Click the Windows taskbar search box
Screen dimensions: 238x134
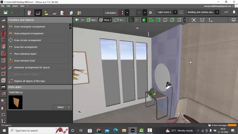tap(38, 131)
